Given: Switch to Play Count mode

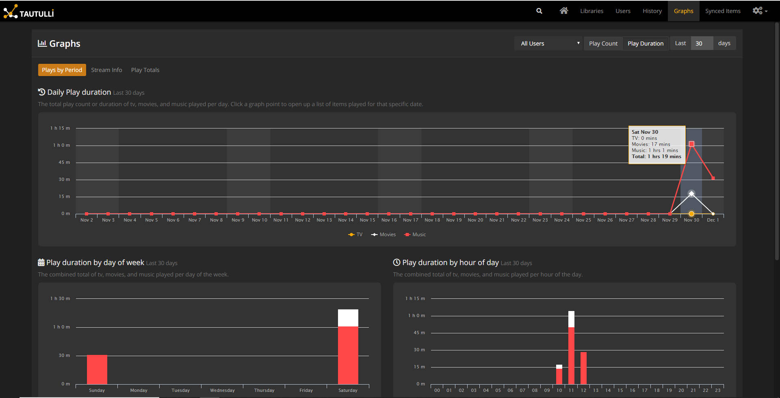Looking at the screenshot, I should [603, 43].
